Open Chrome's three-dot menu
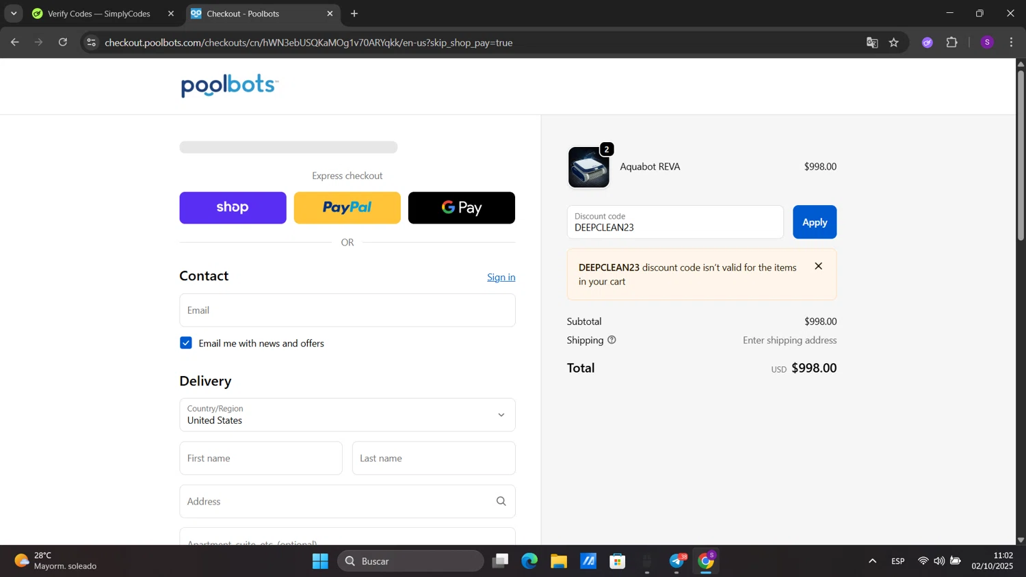This screenshot has width=1026, height=577. [1012, 42]
